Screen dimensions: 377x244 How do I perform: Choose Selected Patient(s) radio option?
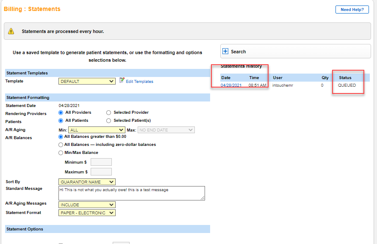pyautogui.click(x=109, y=121)
